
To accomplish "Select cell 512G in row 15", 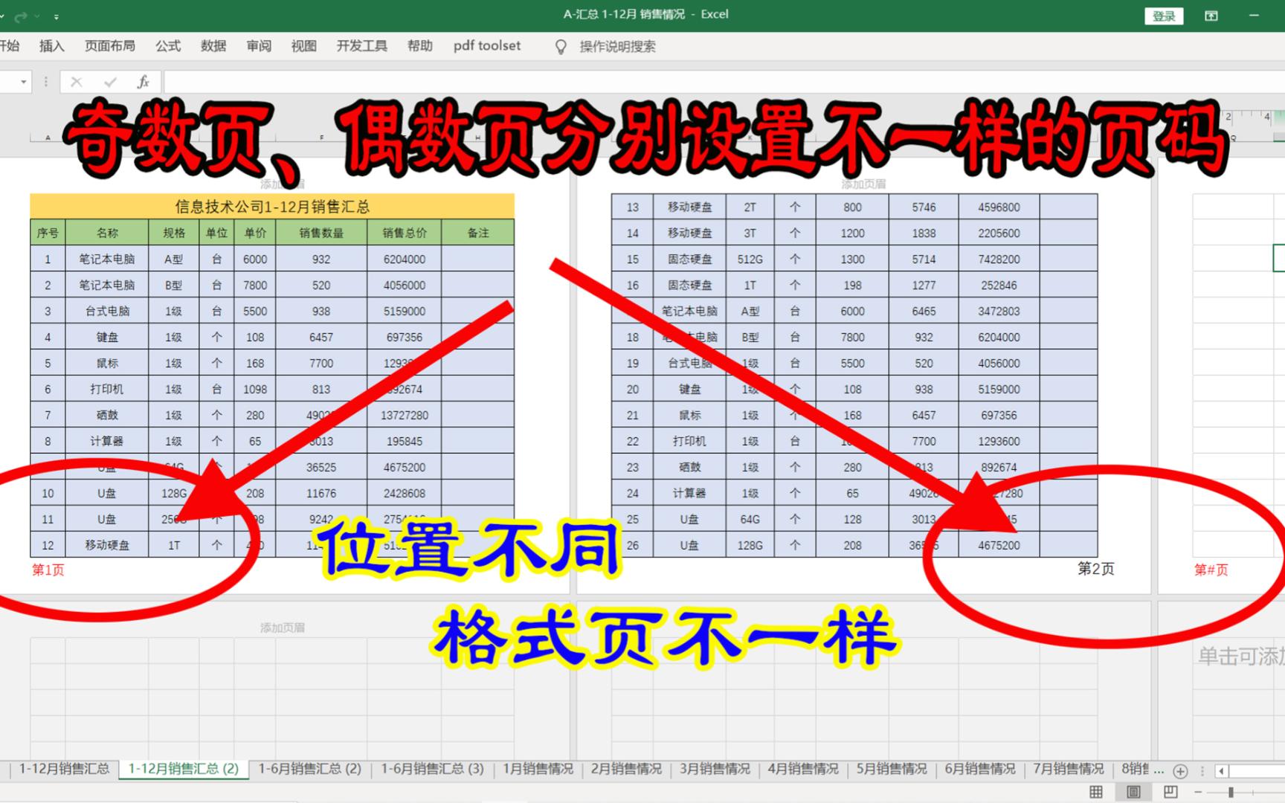I will tap(750, 259).
